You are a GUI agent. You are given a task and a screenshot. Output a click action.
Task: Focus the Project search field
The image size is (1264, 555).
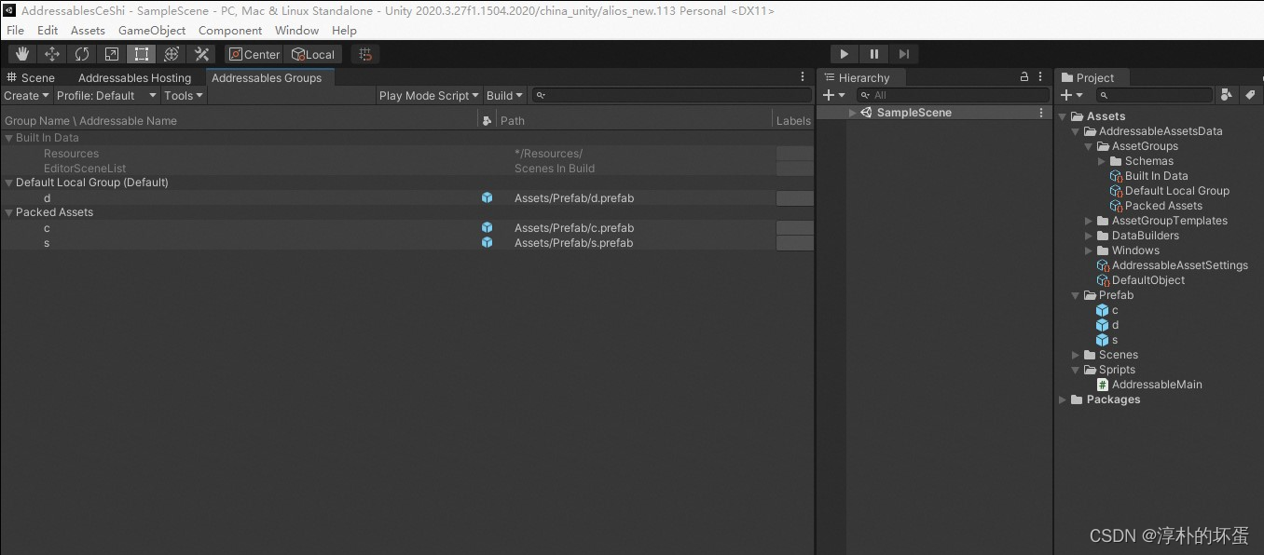1154,95
